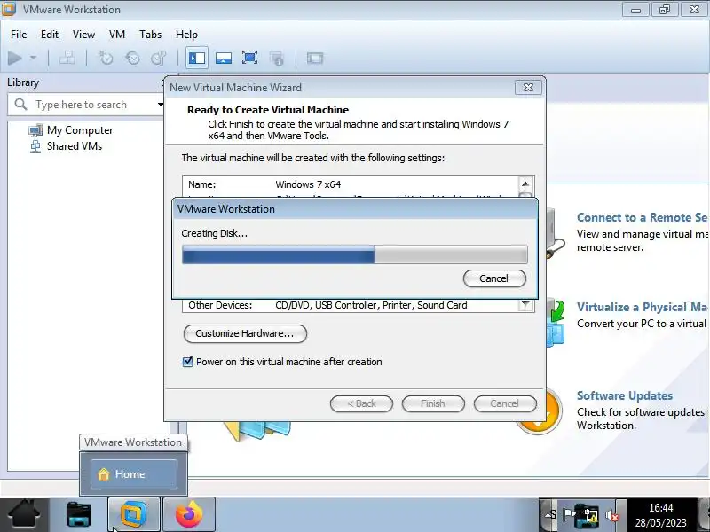Toggle the thumbnail bar view icon
Viewport: 710px width, 532px height.
[224, 58]
